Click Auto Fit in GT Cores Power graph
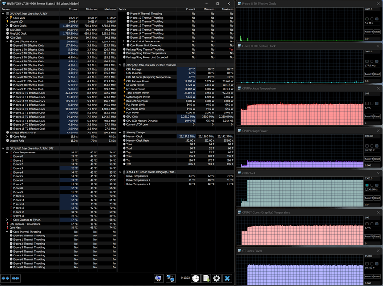Screen dimensions: 383x286 369,276
